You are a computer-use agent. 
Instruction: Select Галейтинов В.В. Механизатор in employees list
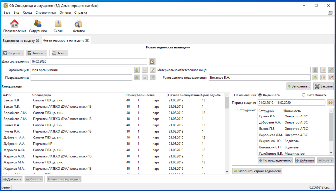[294, 154]
